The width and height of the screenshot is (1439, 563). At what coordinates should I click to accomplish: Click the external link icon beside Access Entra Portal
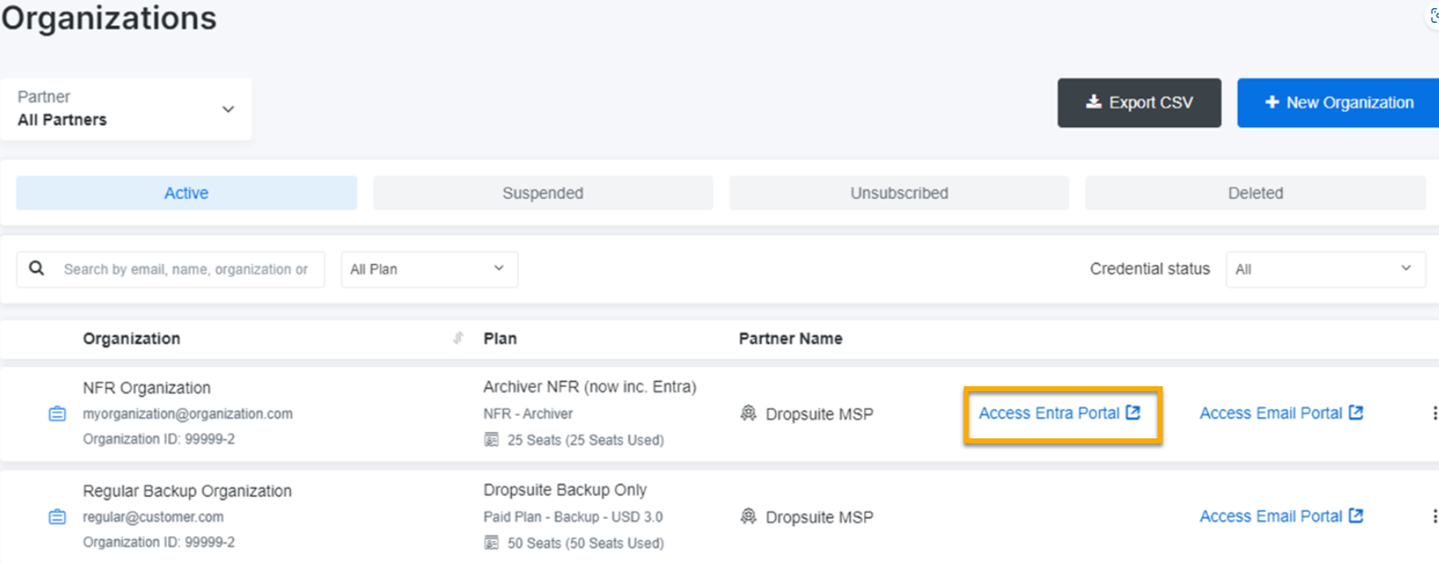[1132, 412]
